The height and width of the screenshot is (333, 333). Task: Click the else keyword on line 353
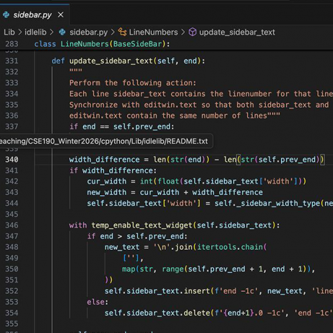pyautogui.click(x=96, y=302)
